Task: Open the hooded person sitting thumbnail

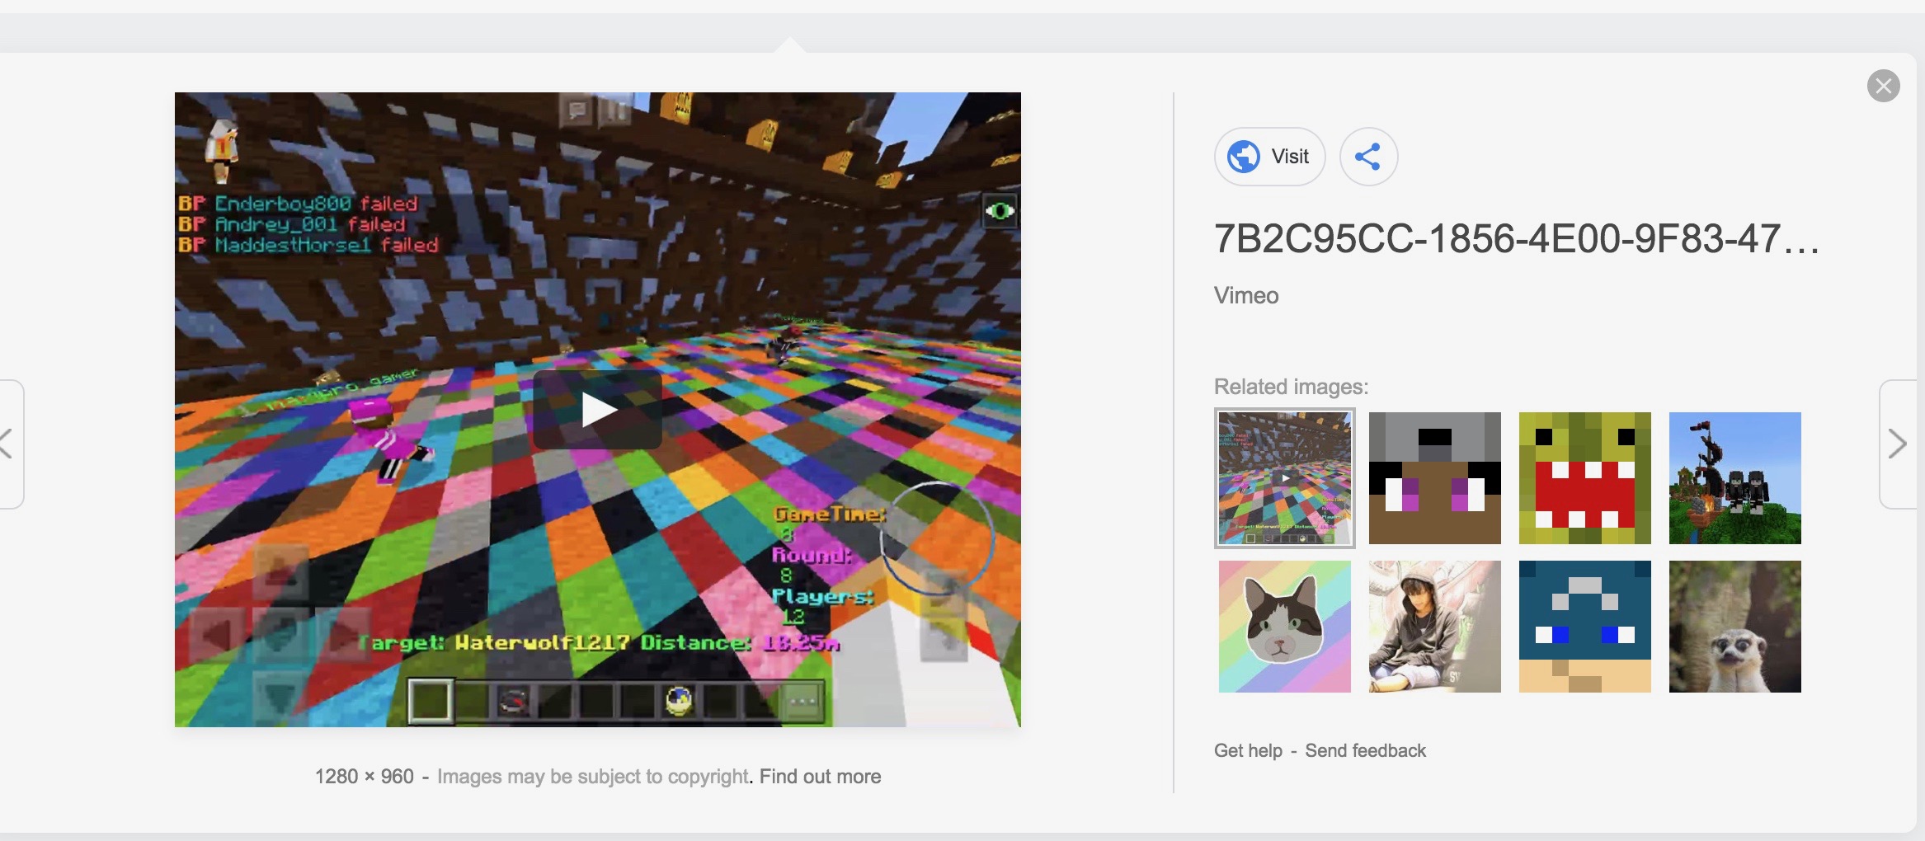Action: pyautogui.click(x=1435, y=627)
